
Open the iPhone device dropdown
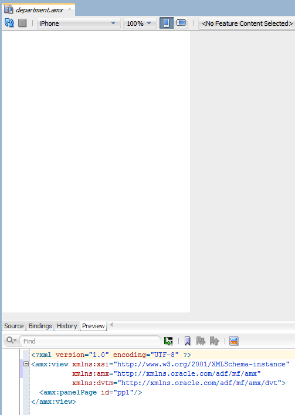tap(79, 23)
